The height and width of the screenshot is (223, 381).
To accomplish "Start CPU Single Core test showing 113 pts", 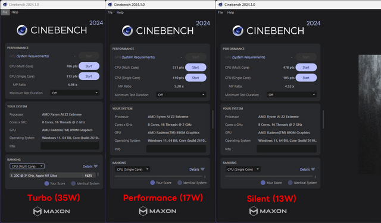I will click(89, 77).
